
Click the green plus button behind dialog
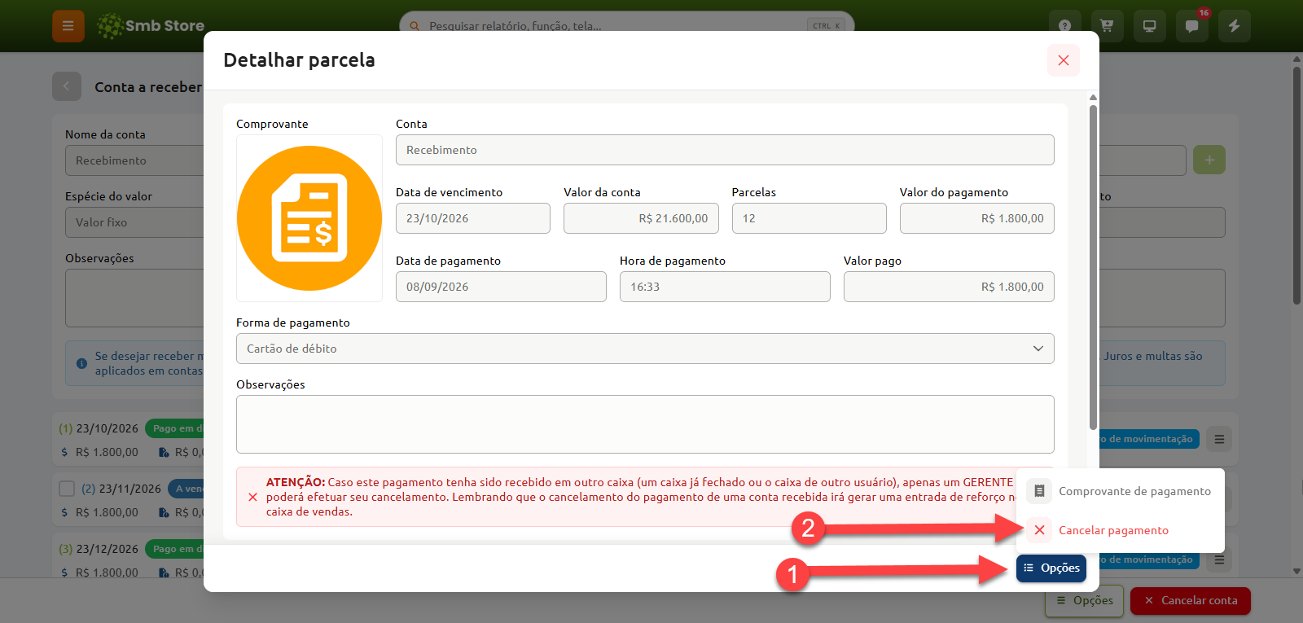[x=1209, y=160]
